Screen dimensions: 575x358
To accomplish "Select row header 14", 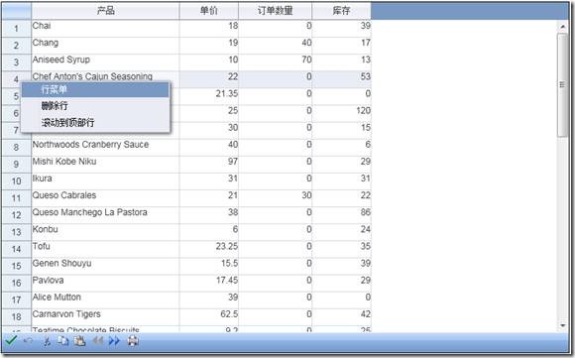I will tap(17, 249).
